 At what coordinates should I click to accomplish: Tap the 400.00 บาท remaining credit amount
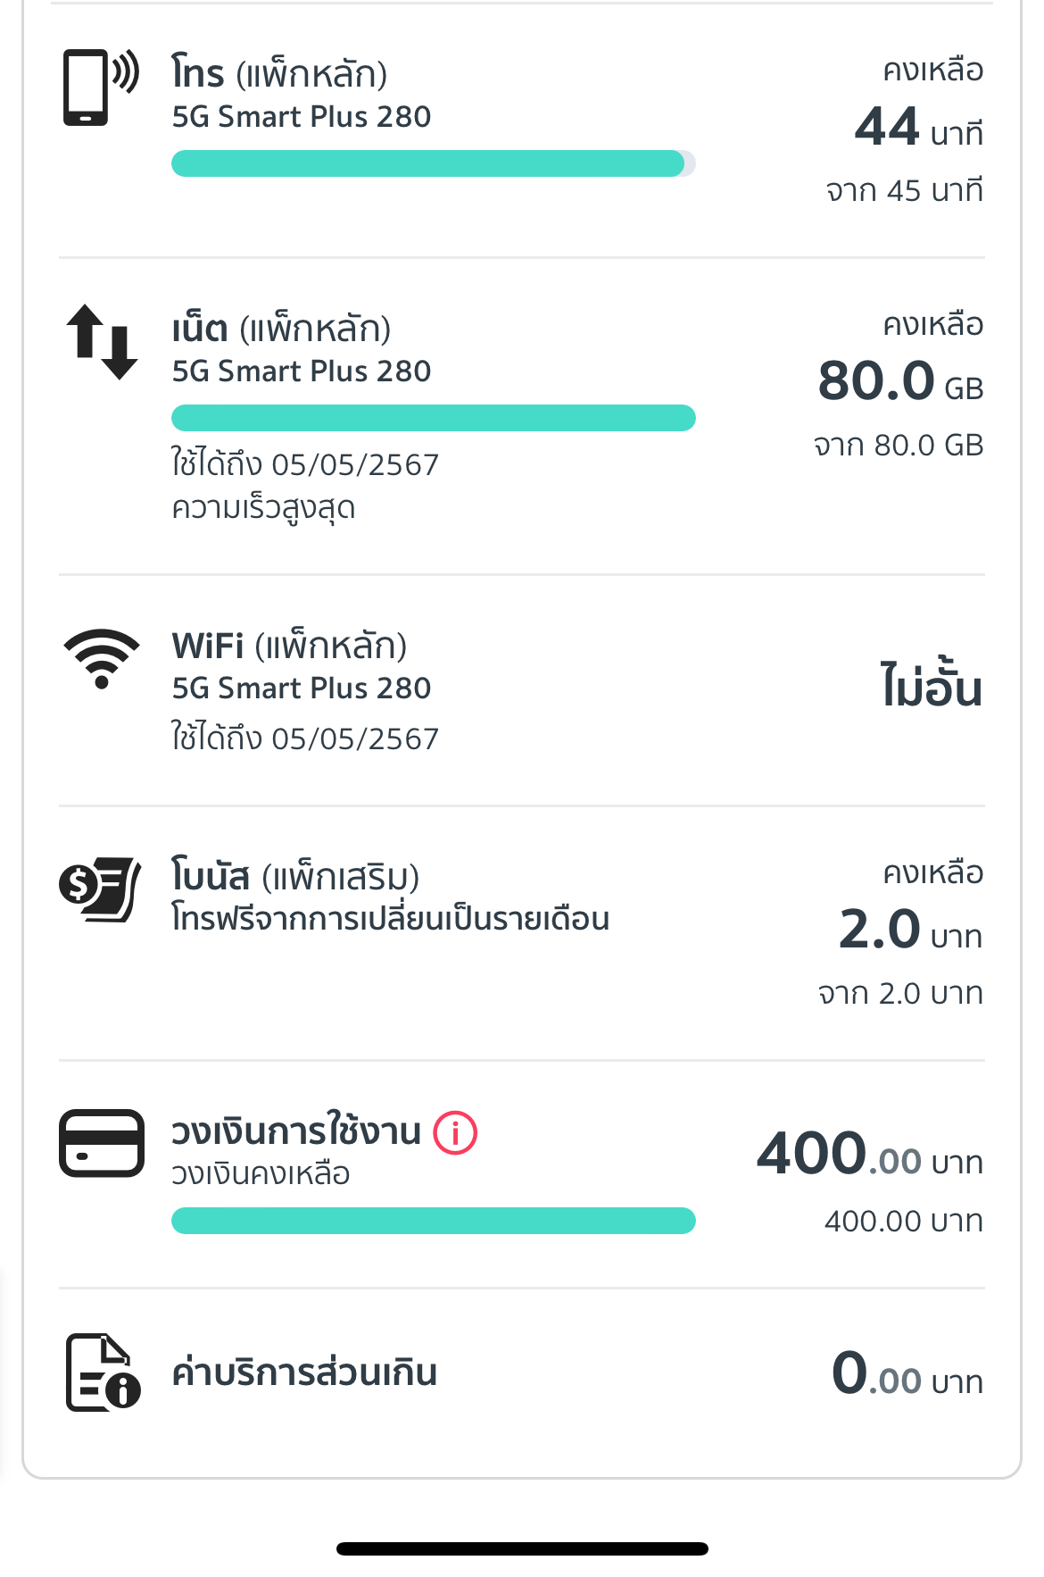pyautogui.click(x=870, y=1154)
